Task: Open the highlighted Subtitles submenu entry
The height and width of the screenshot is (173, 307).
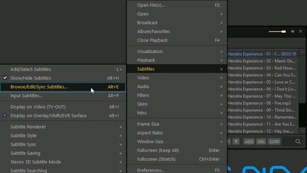Action: (177, 69)
